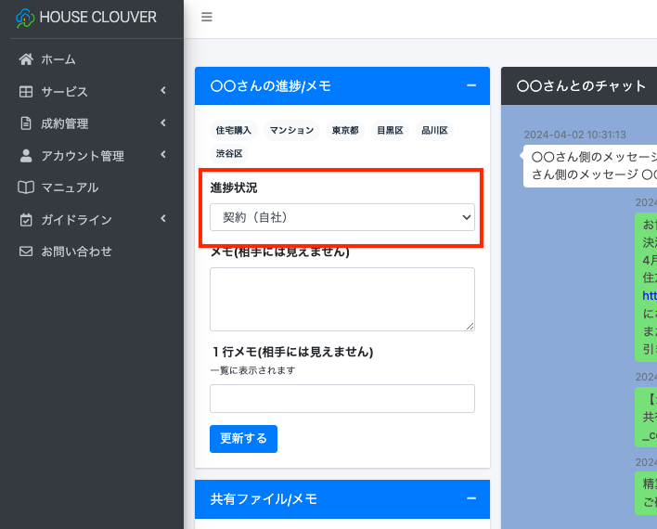Click the home icon in sidebar
The image size is (657, 529).
pyautogui.click(x=26, y=59)
